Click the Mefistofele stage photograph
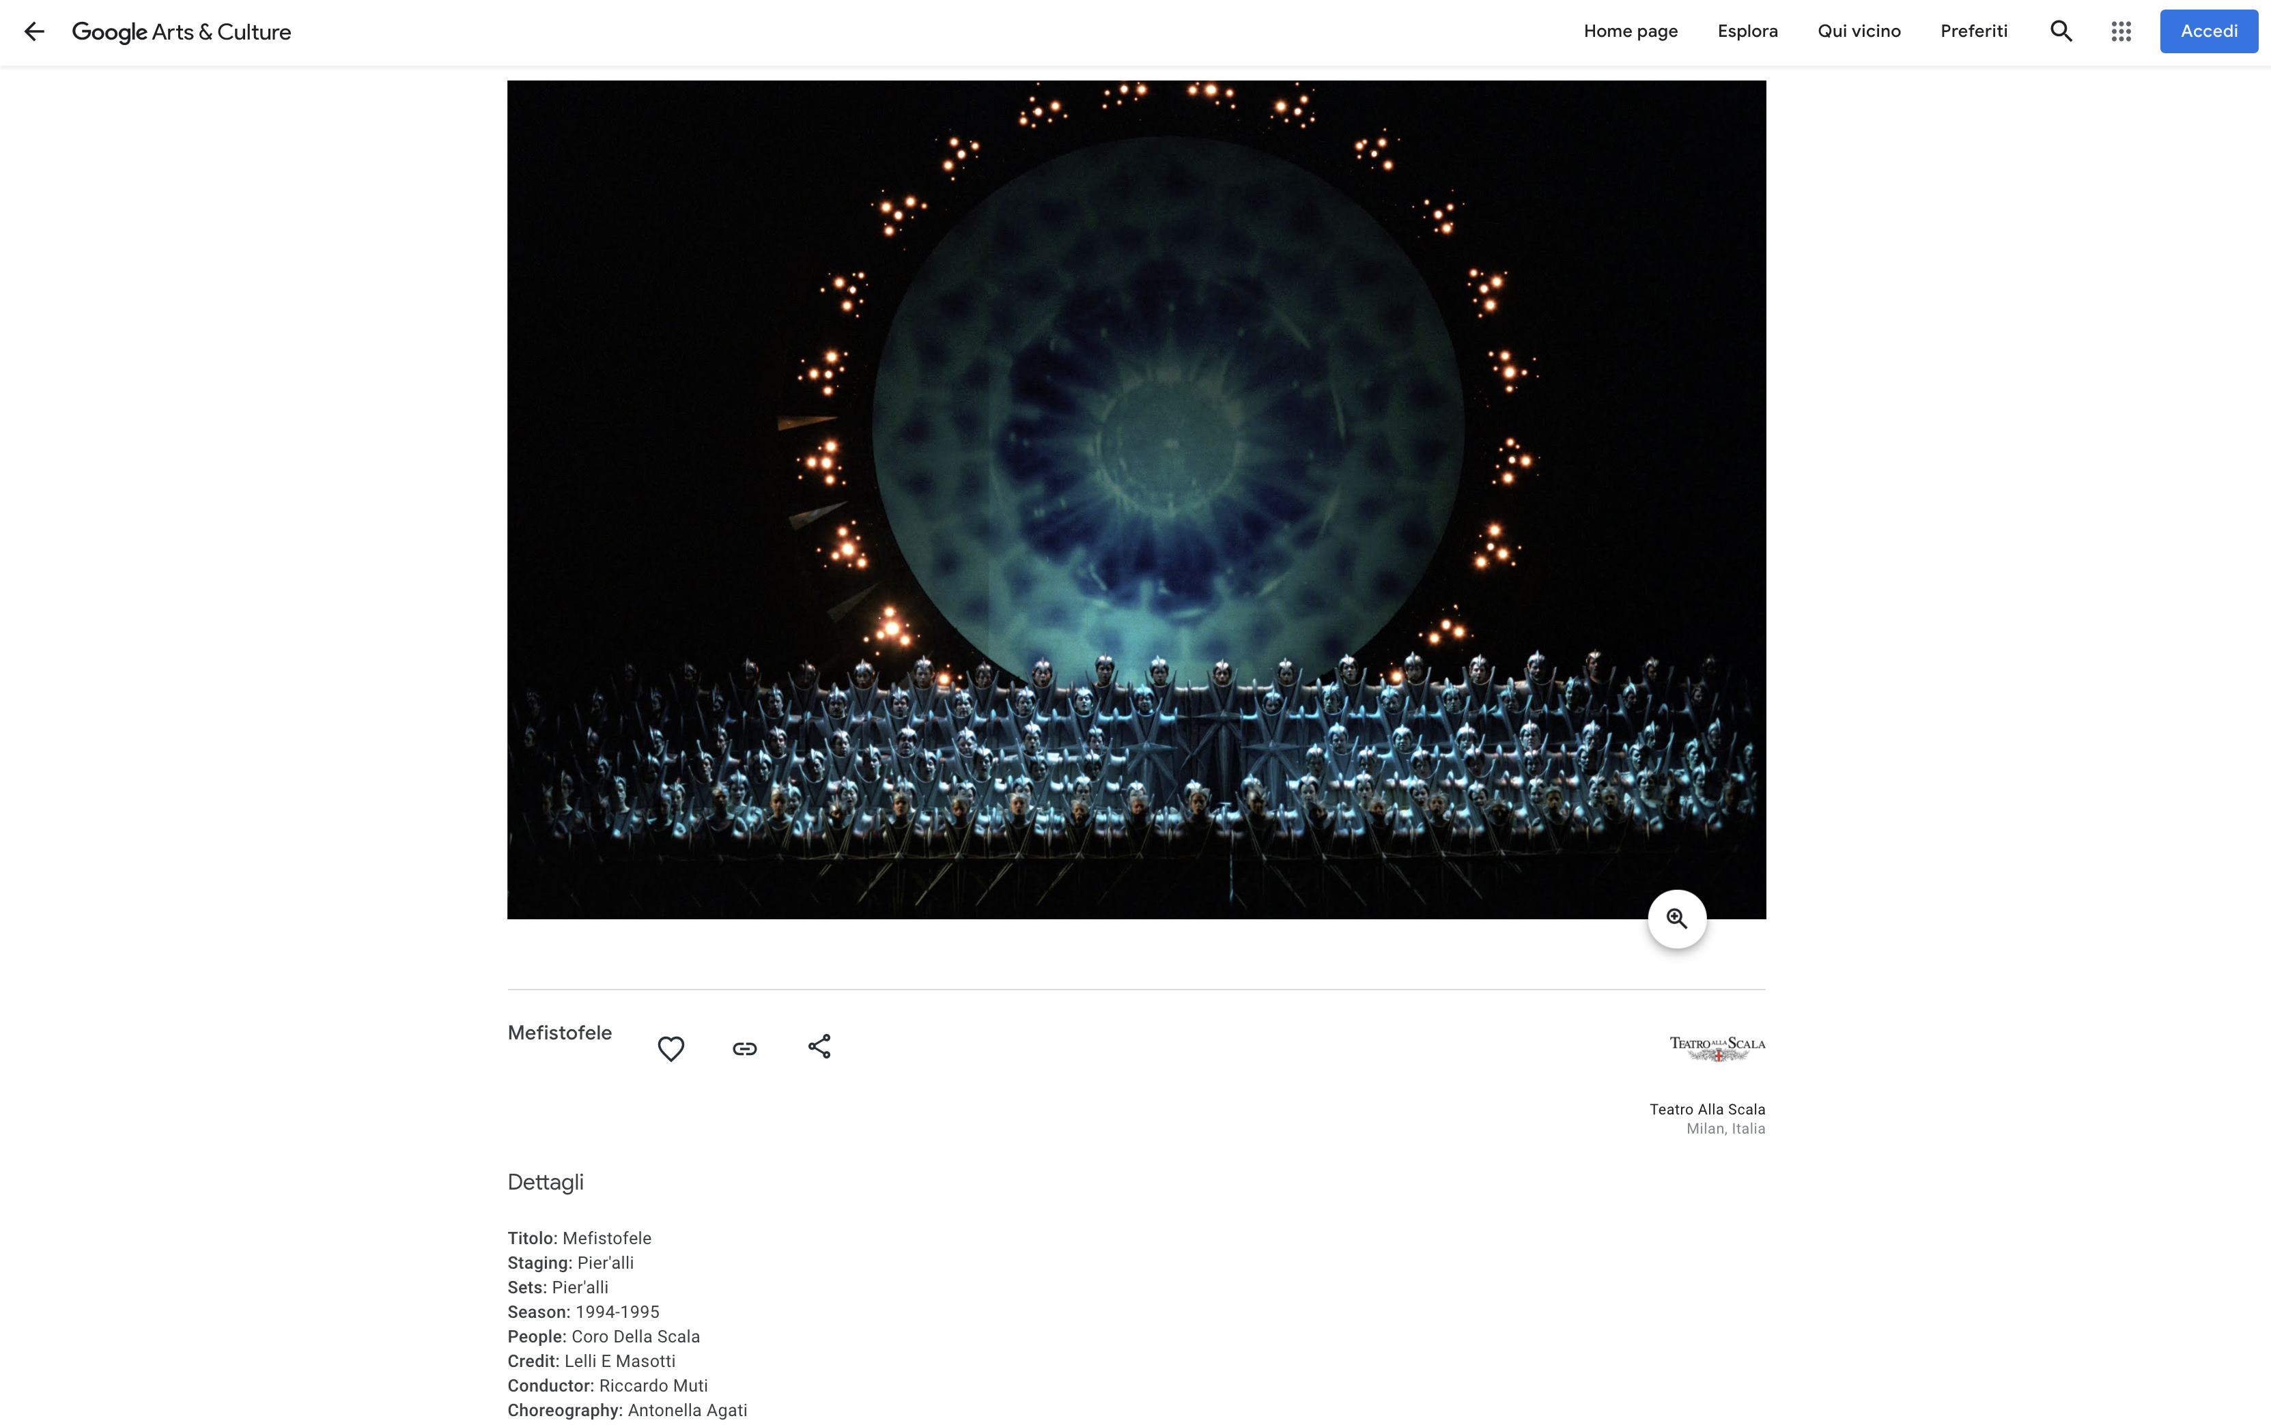The height and width of the screenshot is (1425, 2271). click(x=1136, y=500)
